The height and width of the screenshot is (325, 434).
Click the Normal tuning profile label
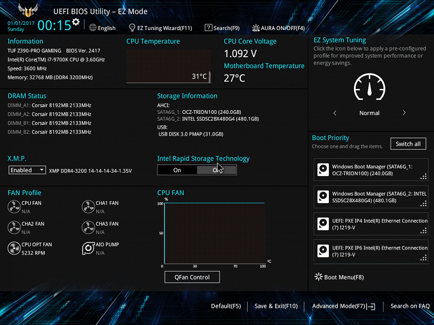369,113
